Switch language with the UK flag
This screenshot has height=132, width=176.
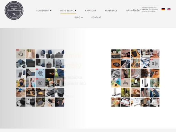(169, 9)
